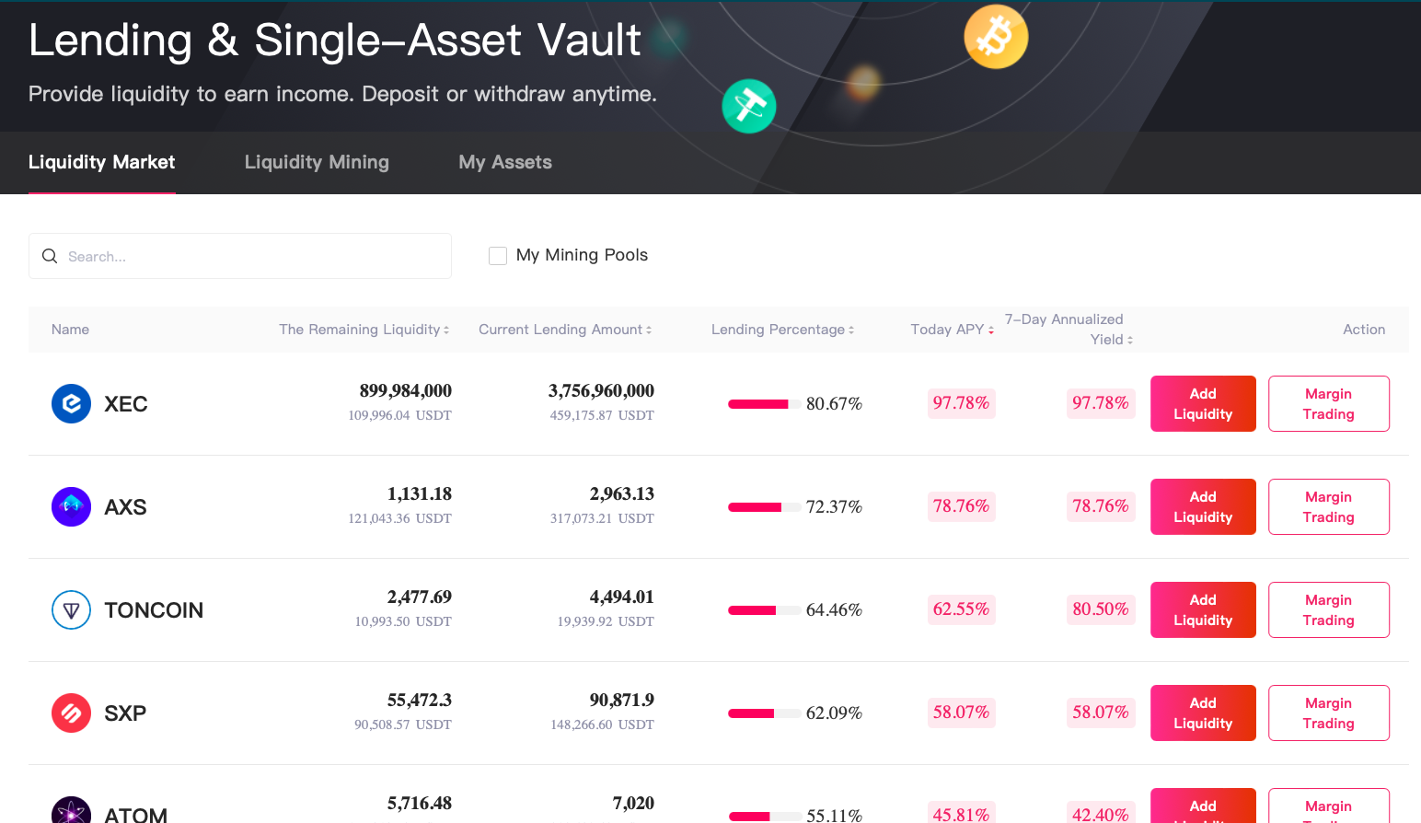Click SXP lending amount 90,871.9 value

coord(621,701)
